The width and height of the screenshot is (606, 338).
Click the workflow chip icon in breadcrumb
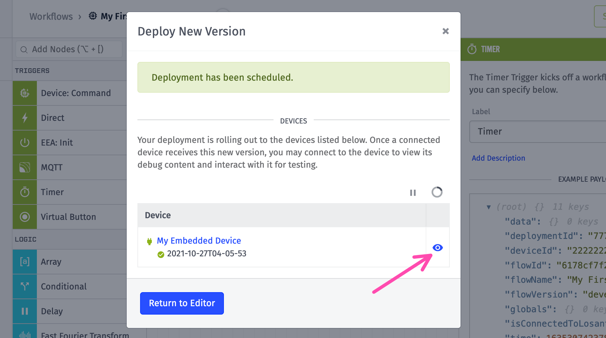pos(93,16)
